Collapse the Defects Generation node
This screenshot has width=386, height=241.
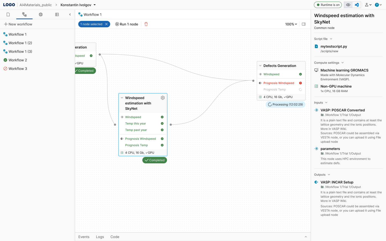pos(260,66)
